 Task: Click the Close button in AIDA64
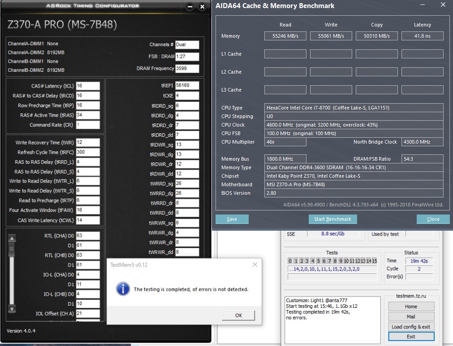[433, 219]
